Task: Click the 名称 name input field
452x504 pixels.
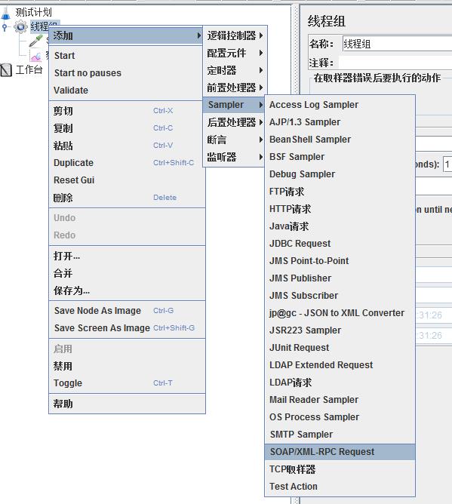Action: pos(397,44)
